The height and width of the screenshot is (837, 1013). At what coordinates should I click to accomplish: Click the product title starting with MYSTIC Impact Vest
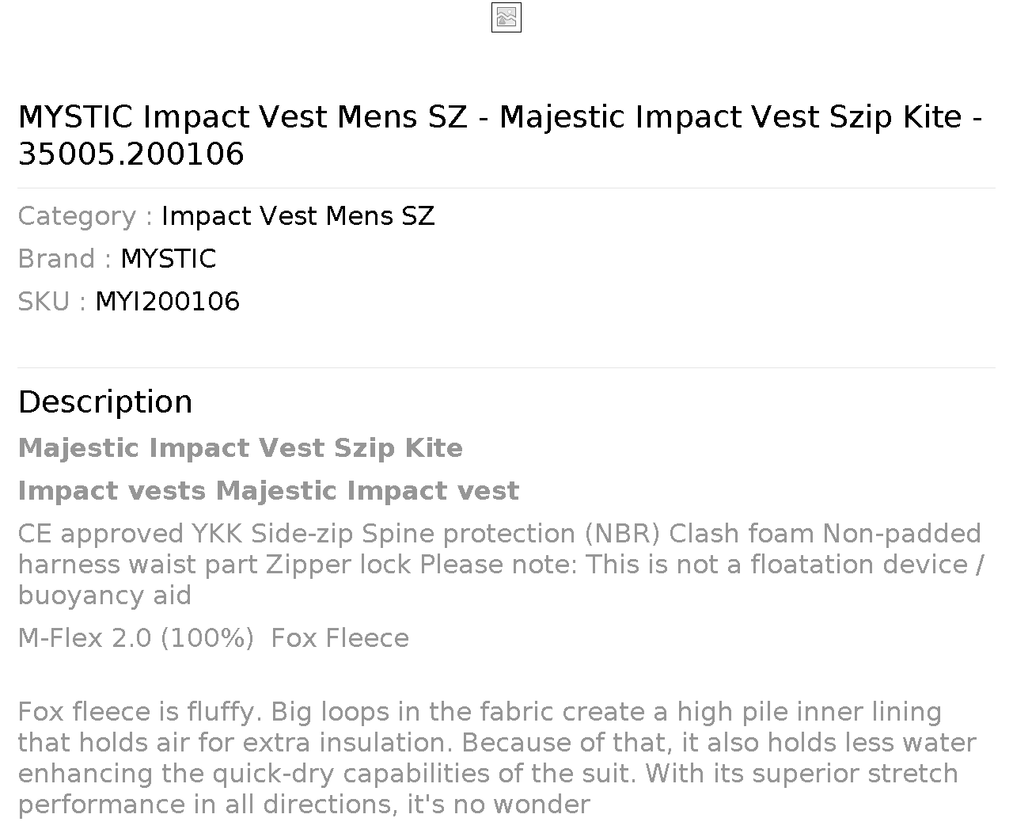500,135
